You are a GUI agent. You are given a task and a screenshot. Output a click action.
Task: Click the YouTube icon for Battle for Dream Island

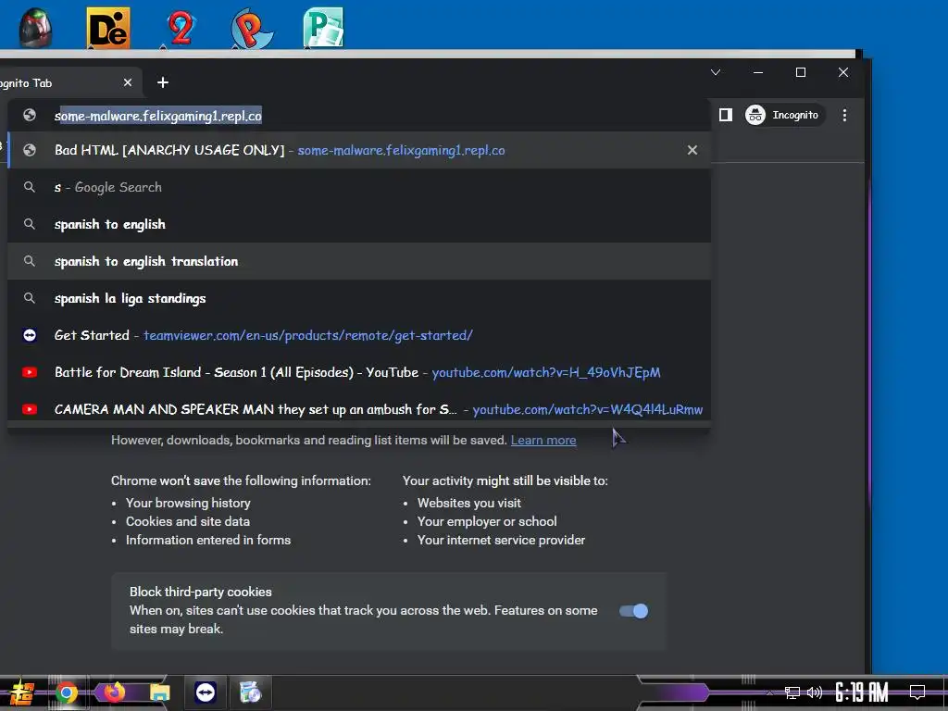coord(29,372)
